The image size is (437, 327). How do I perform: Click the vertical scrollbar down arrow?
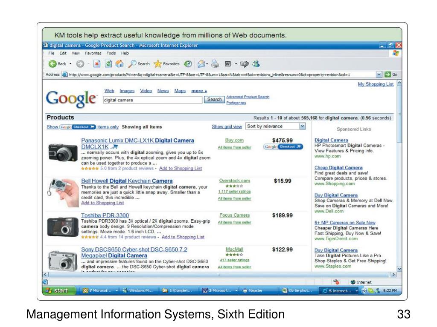click(x=399, y=269)
